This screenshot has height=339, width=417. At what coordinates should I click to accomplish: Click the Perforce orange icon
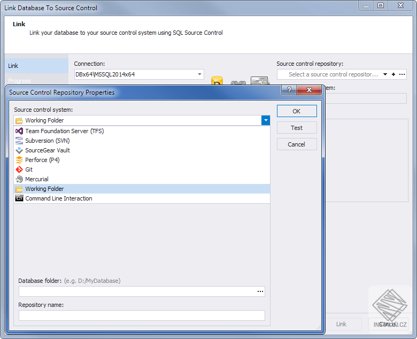point(19,160)
